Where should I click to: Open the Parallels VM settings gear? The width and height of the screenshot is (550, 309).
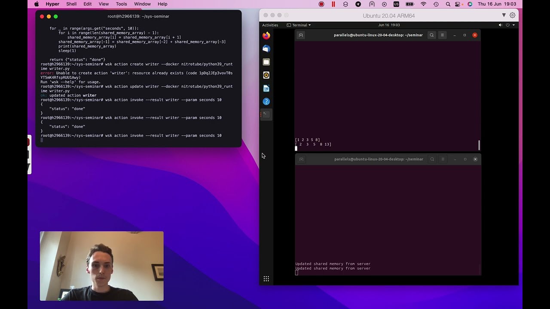point(512,15)
